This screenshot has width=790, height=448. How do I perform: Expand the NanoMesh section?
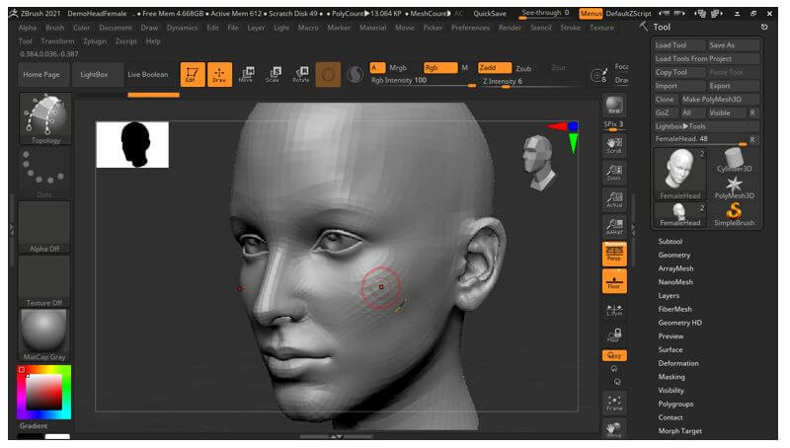(x=675, y=282)
